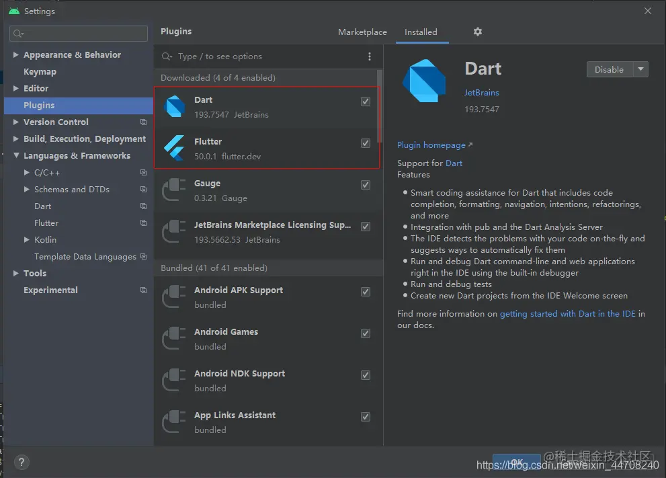666x478 pixels.
Task: Uncheck the Dart plugin checkbox
Action: point(366,101)
